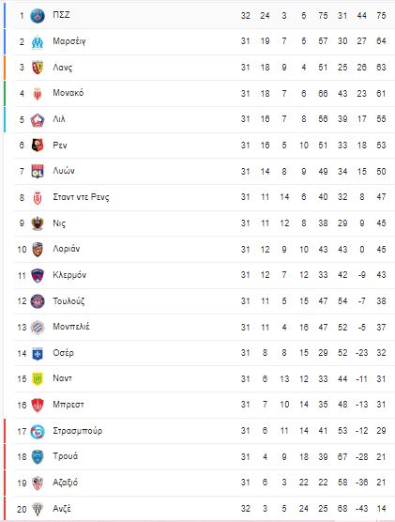
Task: Click the Τρουά team name
Action: 66,456
